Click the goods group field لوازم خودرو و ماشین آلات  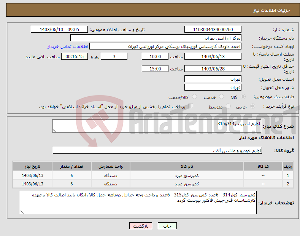coord(157,151)
